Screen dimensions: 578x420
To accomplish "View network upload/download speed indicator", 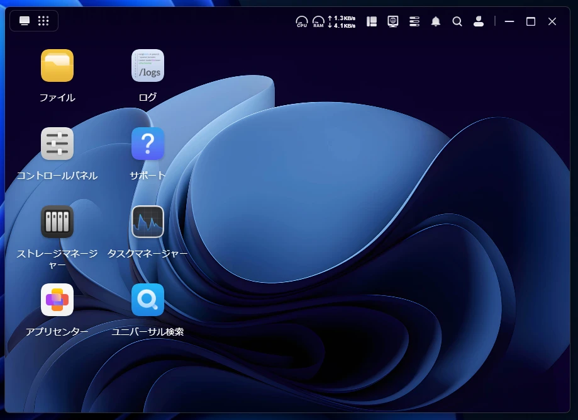I will click(342, 22).
